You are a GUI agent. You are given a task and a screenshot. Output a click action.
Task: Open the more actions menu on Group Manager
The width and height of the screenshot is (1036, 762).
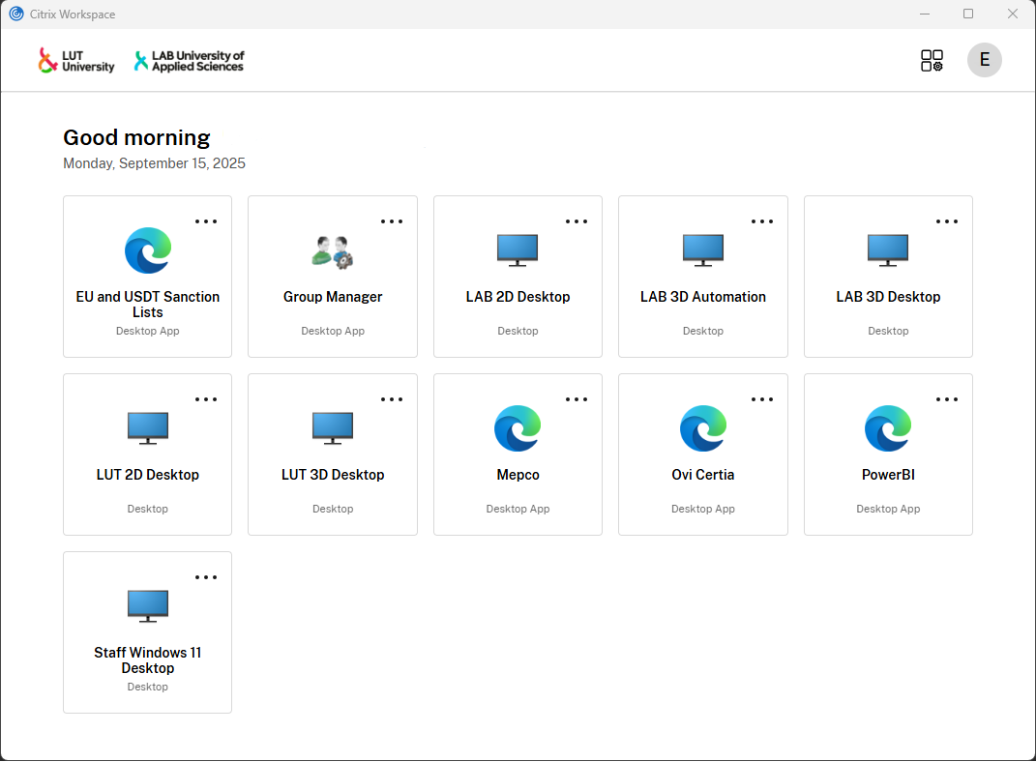click(x=392, y=220)
